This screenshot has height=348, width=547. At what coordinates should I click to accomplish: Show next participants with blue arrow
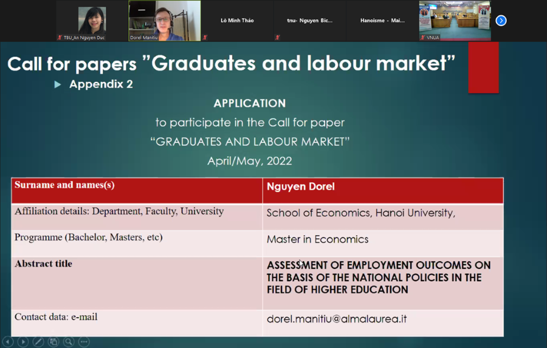pyautogui.click(x=501, y=21)
